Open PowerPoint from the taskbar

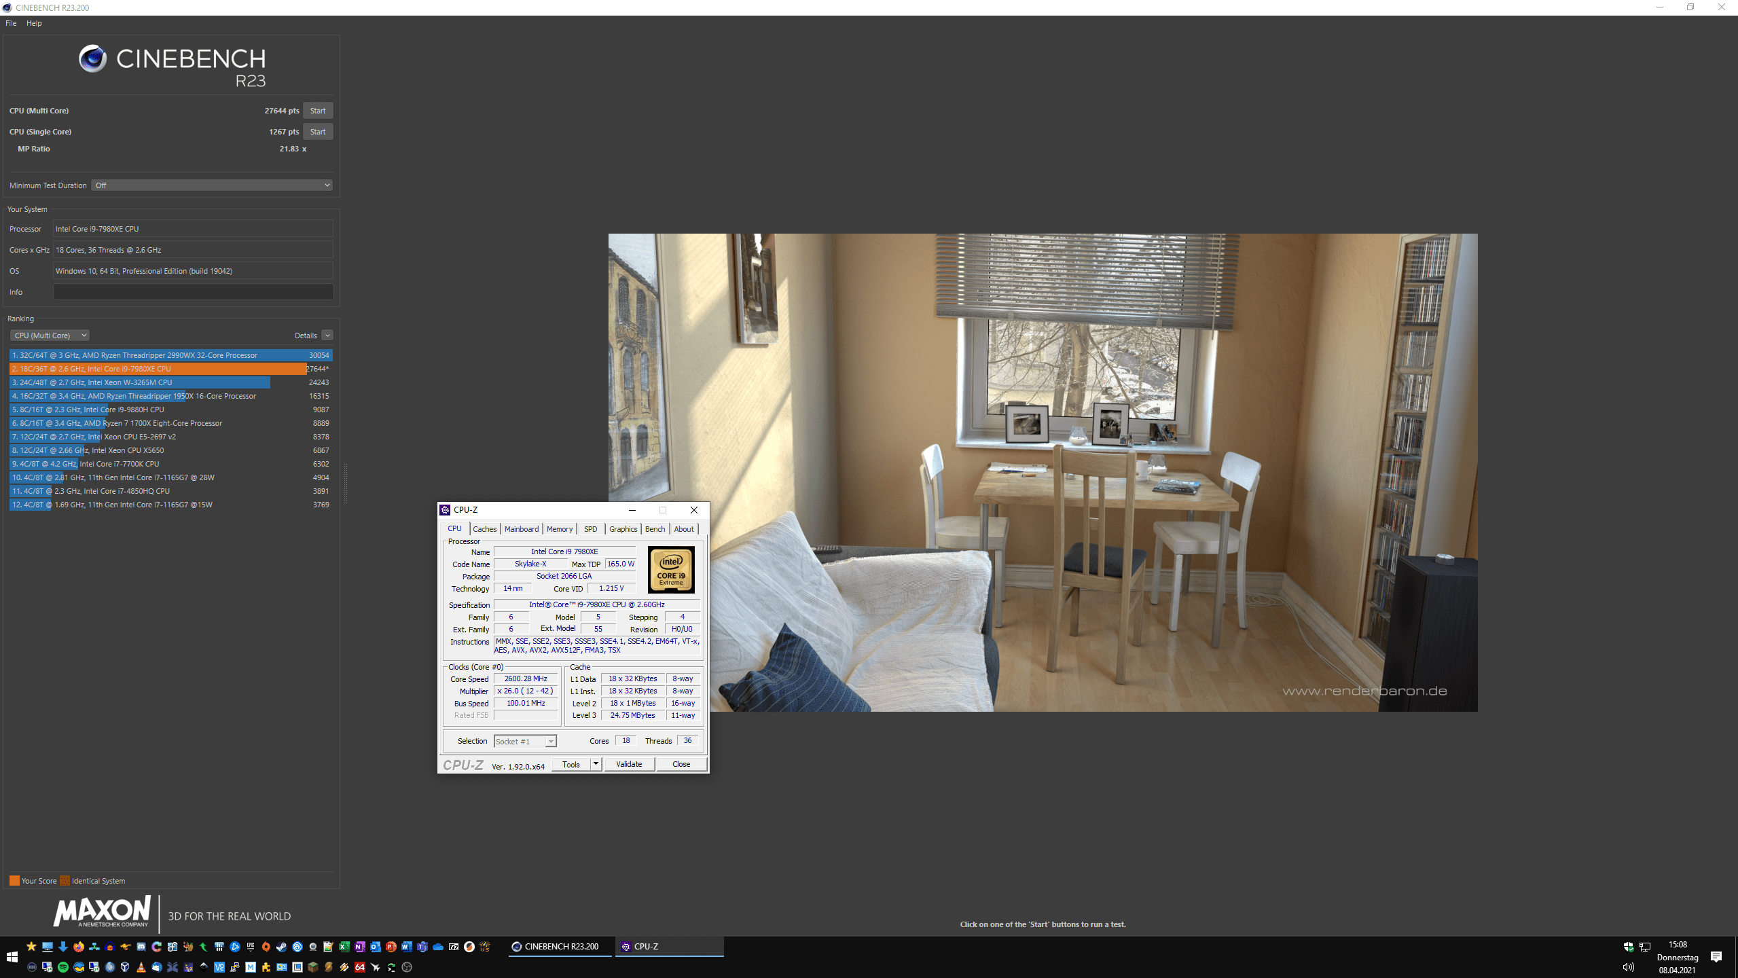[391, 946]
